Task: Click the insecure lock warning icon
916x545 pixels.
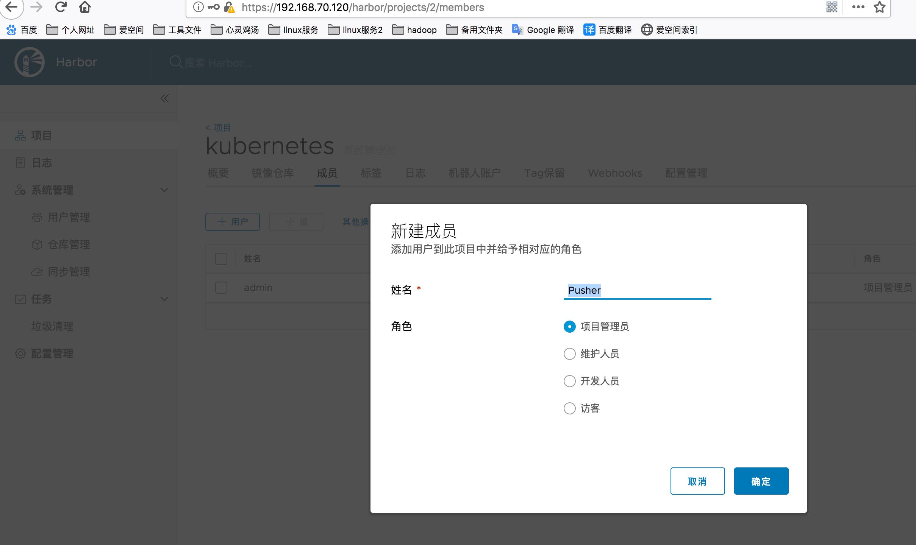Action: point(229,7)
